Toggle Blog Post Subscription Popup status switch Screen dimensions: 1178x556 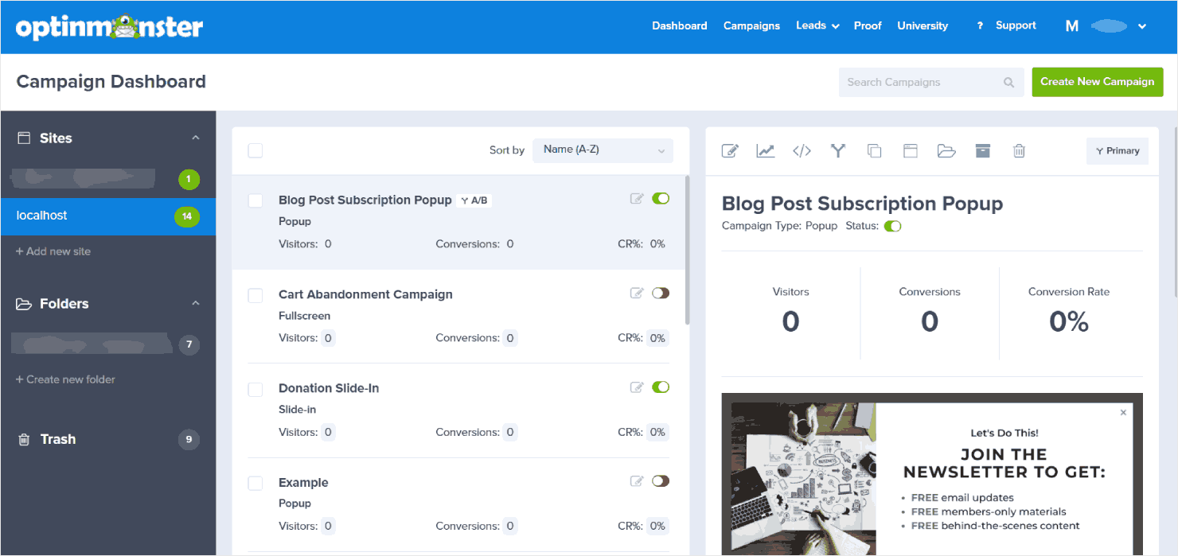661,198
